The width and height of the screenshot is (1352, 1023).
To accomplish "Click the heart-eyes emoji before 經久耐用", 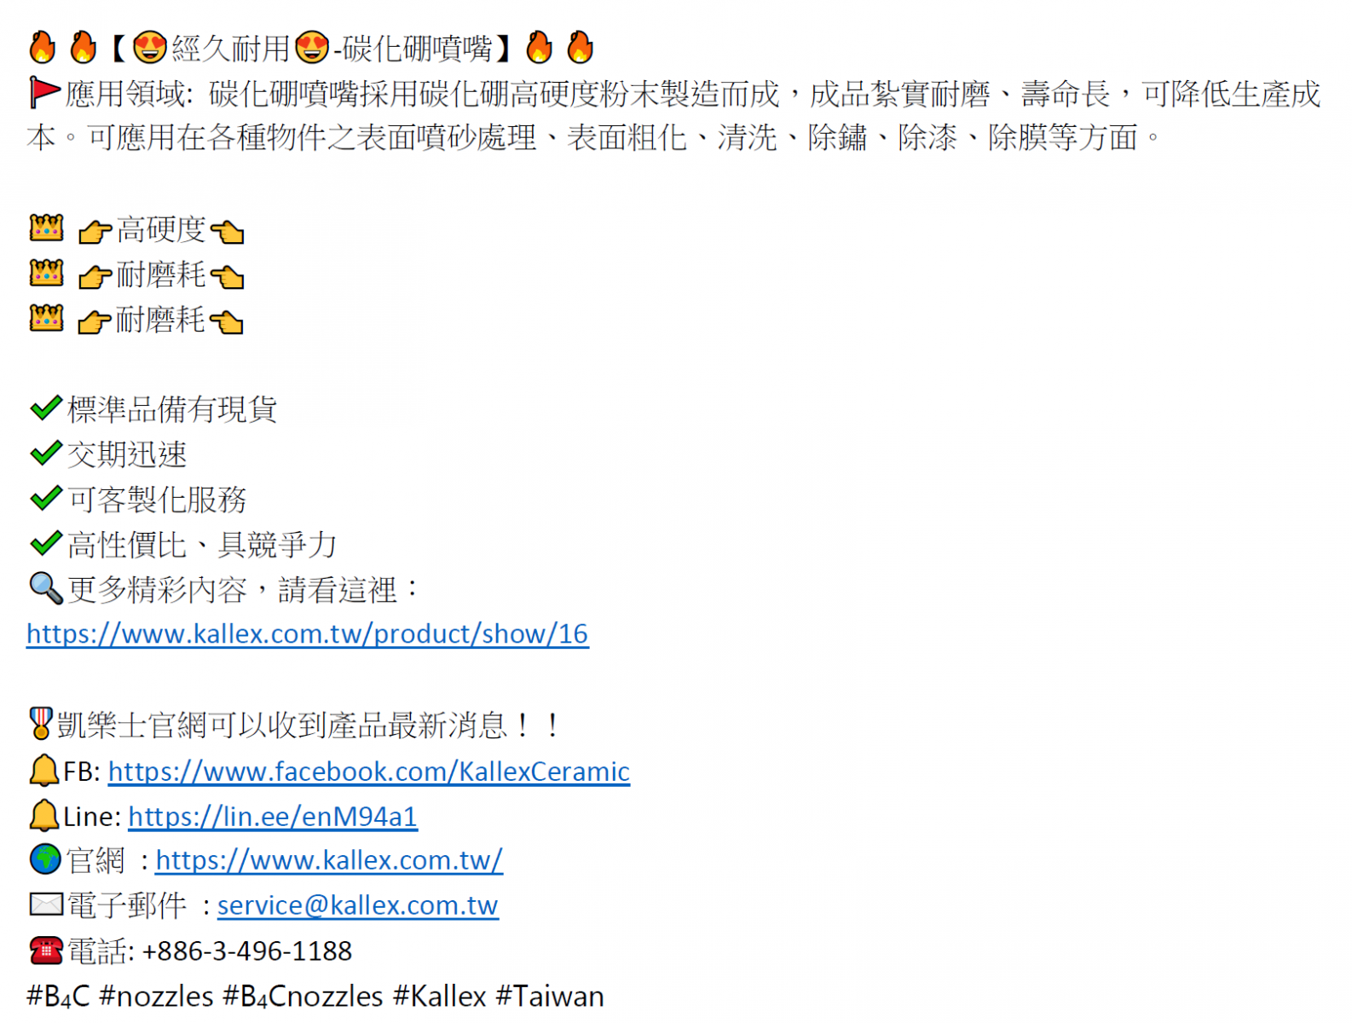I will click(150, 48).
